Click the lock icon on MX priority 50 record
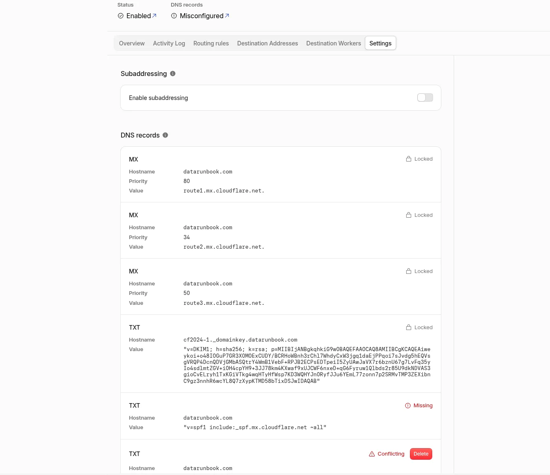This screenshot has height=475, width=550. [409, 271]
